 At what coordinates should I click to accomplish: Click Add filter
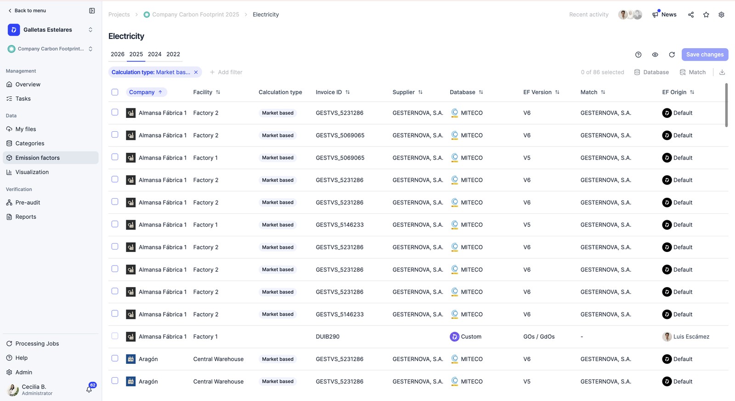point(226,72)
